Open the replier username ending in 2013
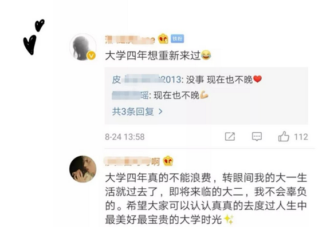This screenshot has width=334, height=242. [x=147, y=80]
